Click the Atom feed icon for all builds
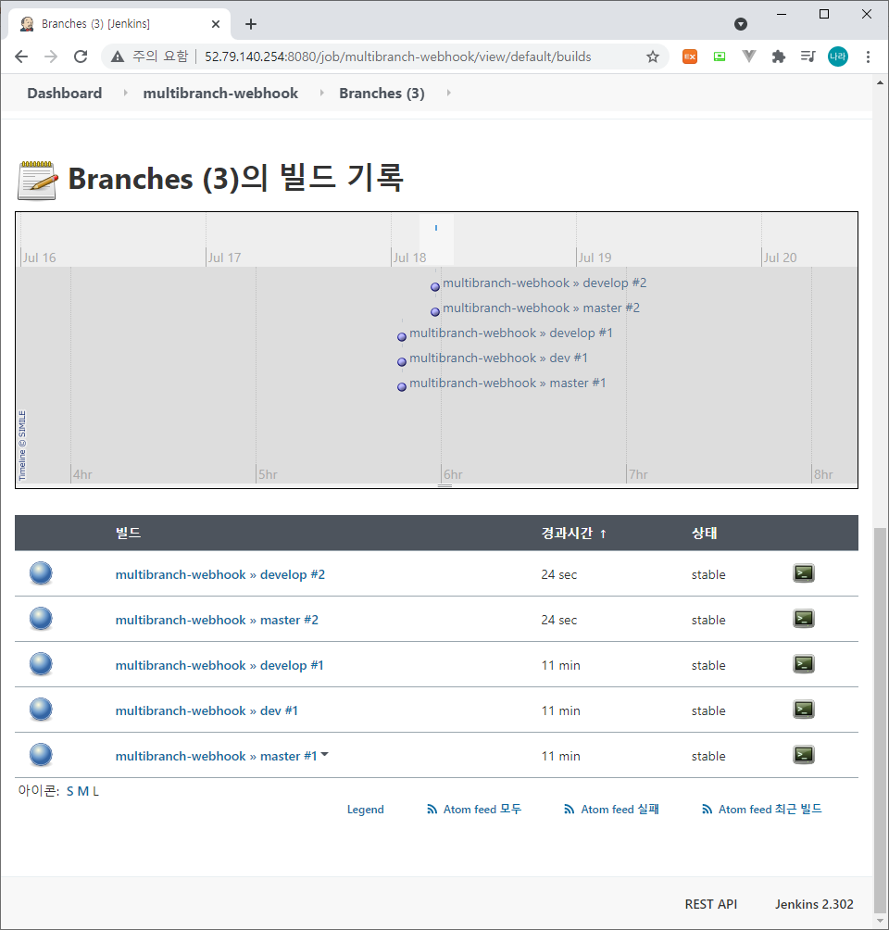 432,810
